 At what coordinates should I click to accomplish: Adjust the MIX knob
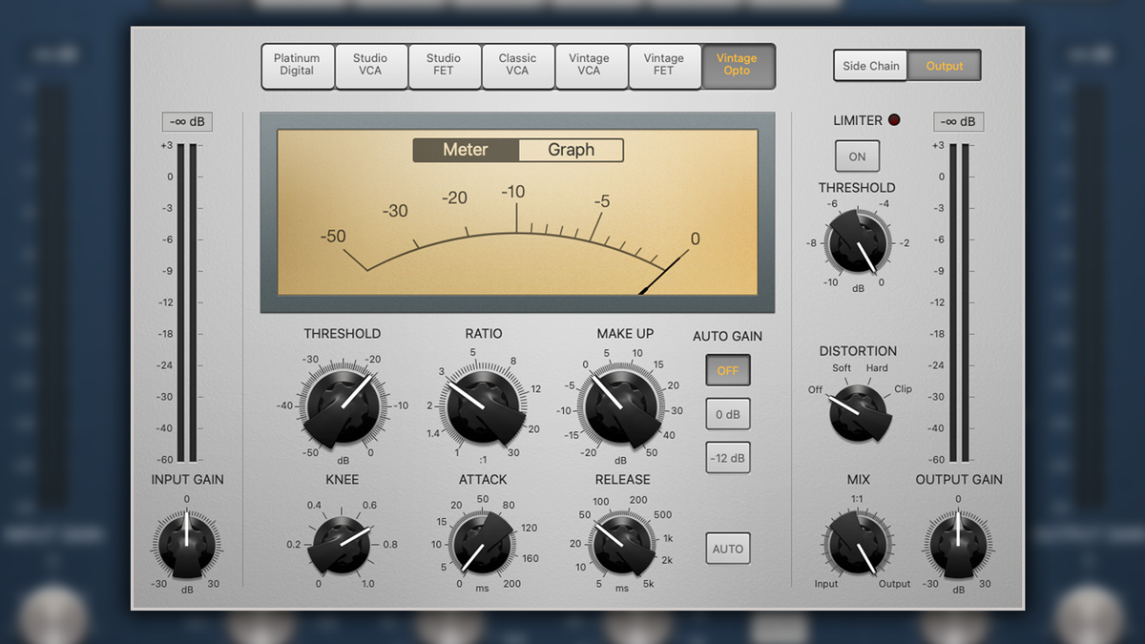(857, 546)
